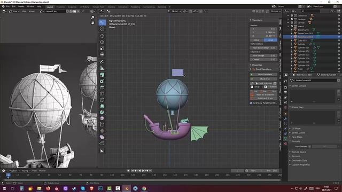342x192 pixels.
Task: Select the Extrude Region tool
Action: 102,75
